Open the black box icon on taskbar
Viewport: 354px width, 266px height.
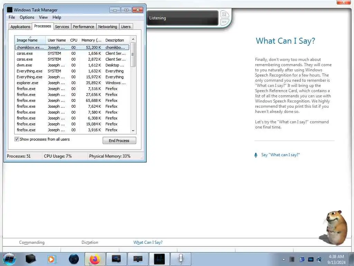31,259
